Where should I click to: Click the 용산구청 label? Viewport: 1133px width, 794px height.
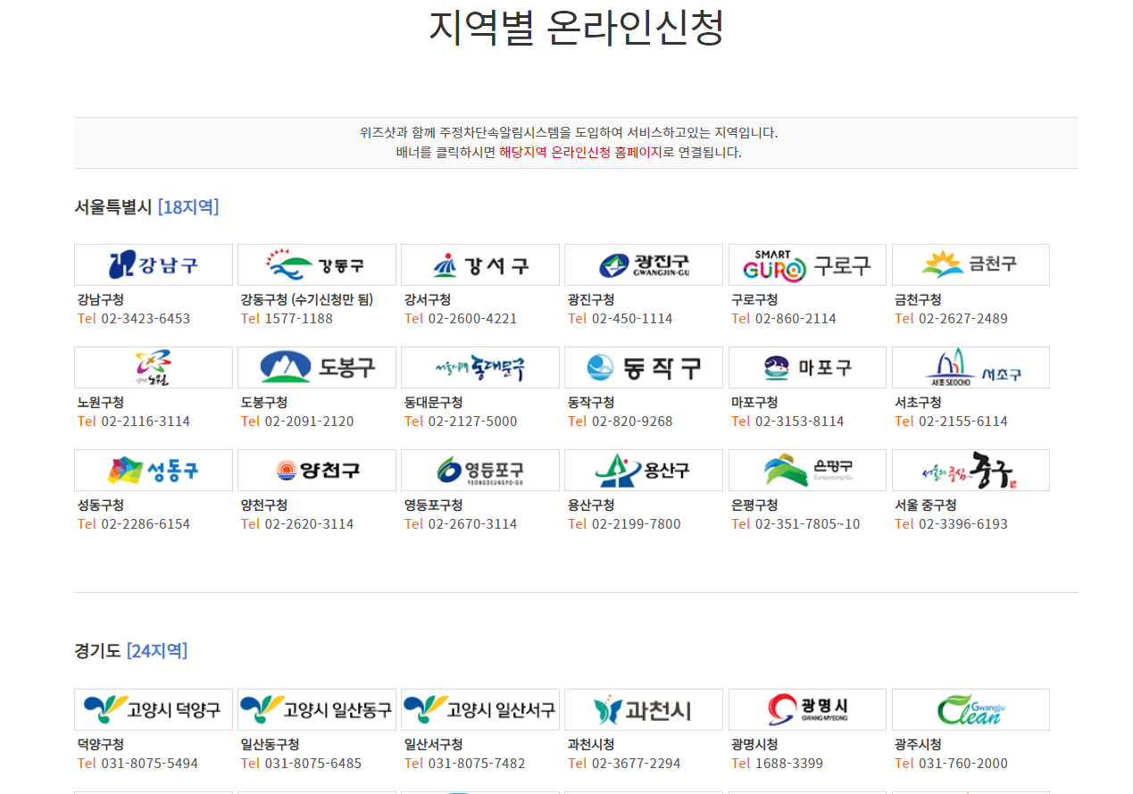(x=591, y=505)
